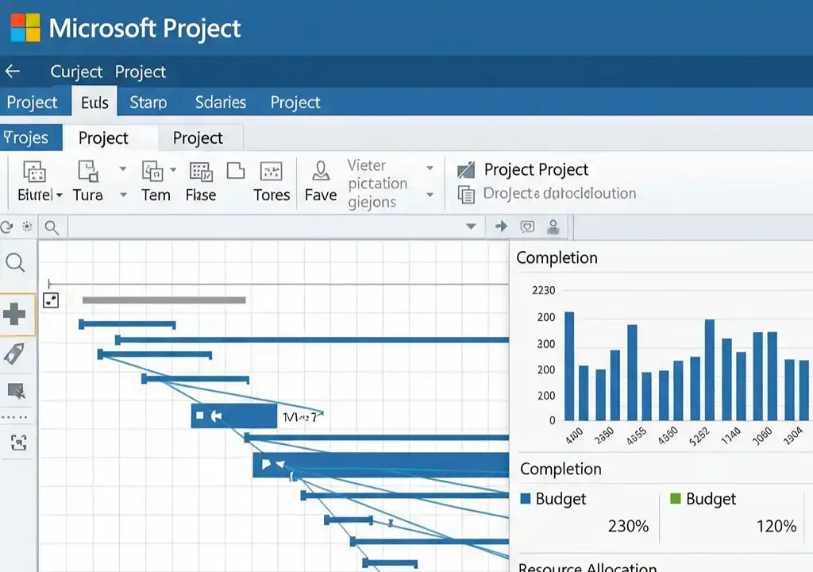
Task: Click the 2230 axis label
Action: coord(543,290)
